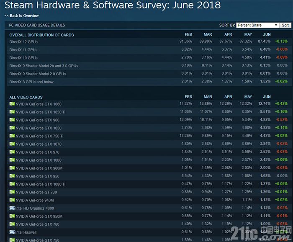This screenshot has height=242, width=293.
Task: Select the DirectX 10 GPUs row label
Action: point(23,58)
